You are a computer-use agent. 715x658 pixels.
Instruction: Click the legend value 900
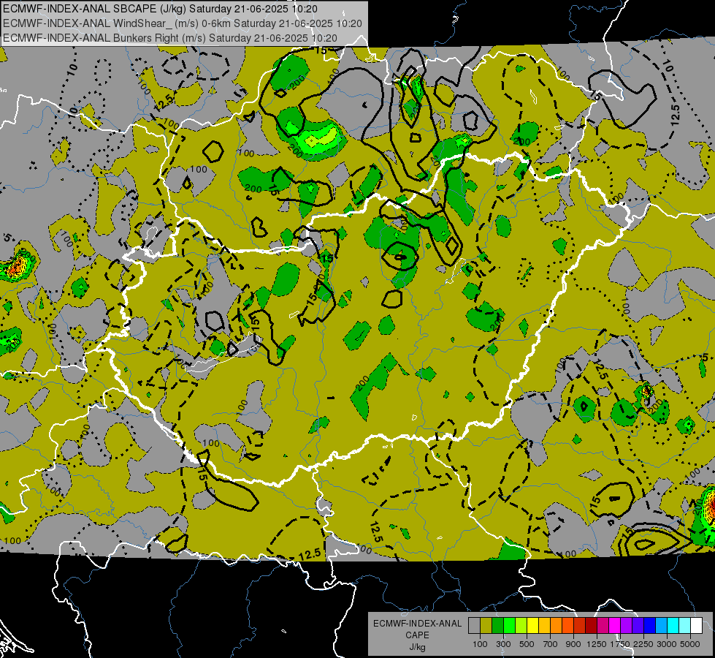(573, 644)
